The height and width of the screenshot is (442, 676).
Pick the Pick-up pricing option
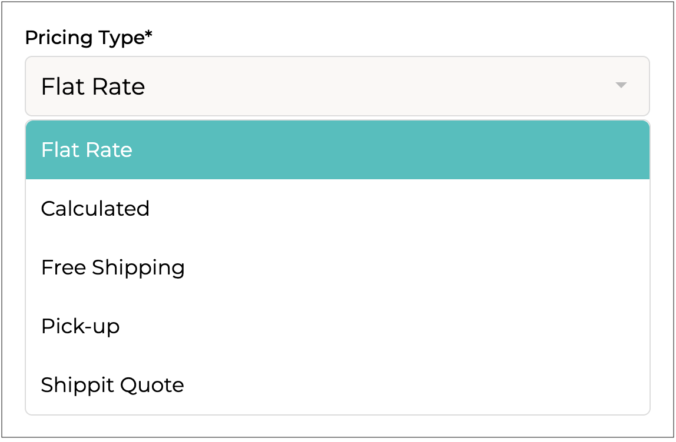point(337,326)
